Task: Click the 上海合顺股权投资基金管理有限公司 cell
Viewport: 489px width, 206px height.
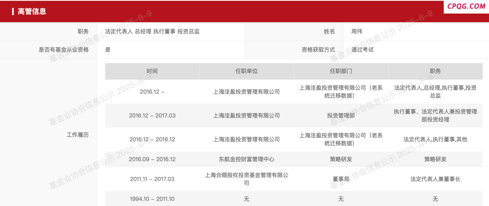Action: coord(246,179)
